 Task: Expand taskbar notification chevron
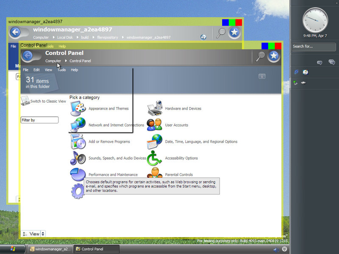click(x=284, y=249)
